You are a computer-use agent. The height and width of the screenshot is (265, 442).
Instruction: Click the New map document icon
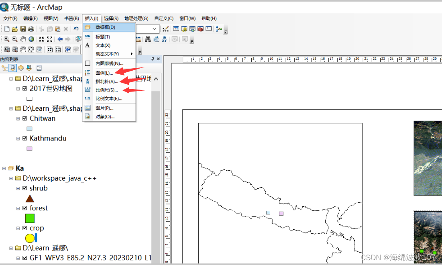tap(7, 29)
